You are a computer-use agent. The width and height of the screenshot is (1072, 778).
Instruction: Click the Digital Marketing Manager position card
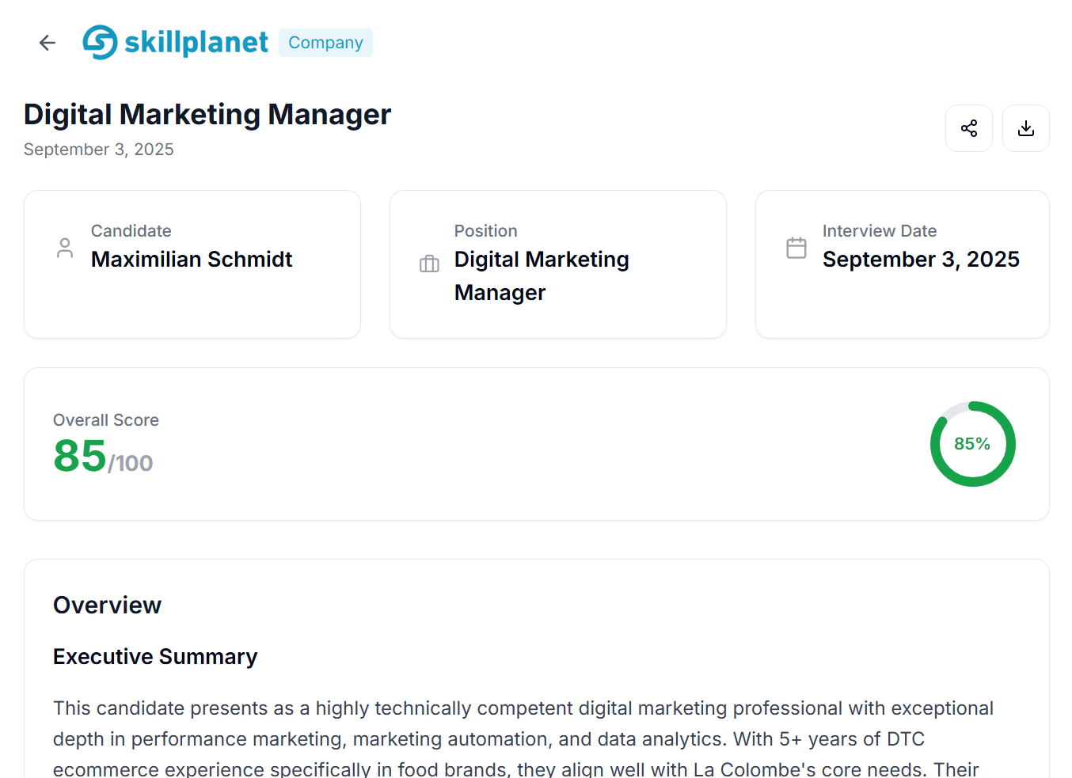click(x=558, y=264)
